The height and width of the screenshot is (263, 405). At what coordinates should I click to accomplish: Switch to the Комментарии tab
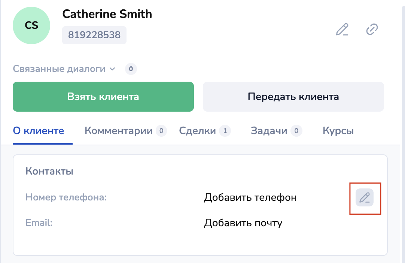[119, 131]
